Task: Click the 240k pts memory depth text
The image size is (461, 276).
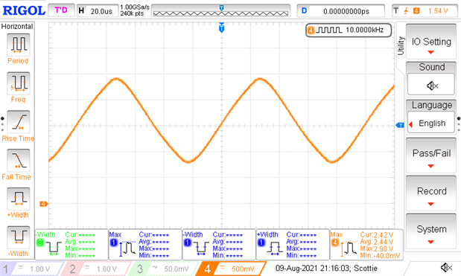Action: click(132, 13)
